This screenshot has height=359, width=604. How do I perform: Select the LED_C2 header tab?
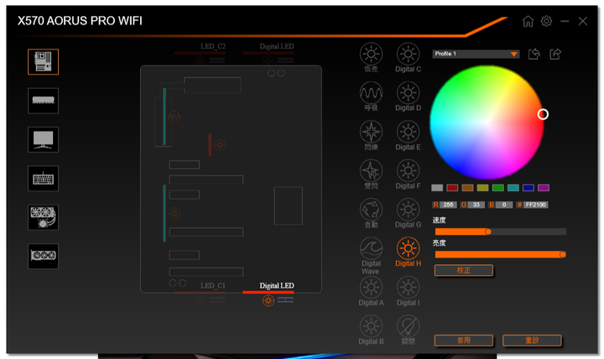212,47
